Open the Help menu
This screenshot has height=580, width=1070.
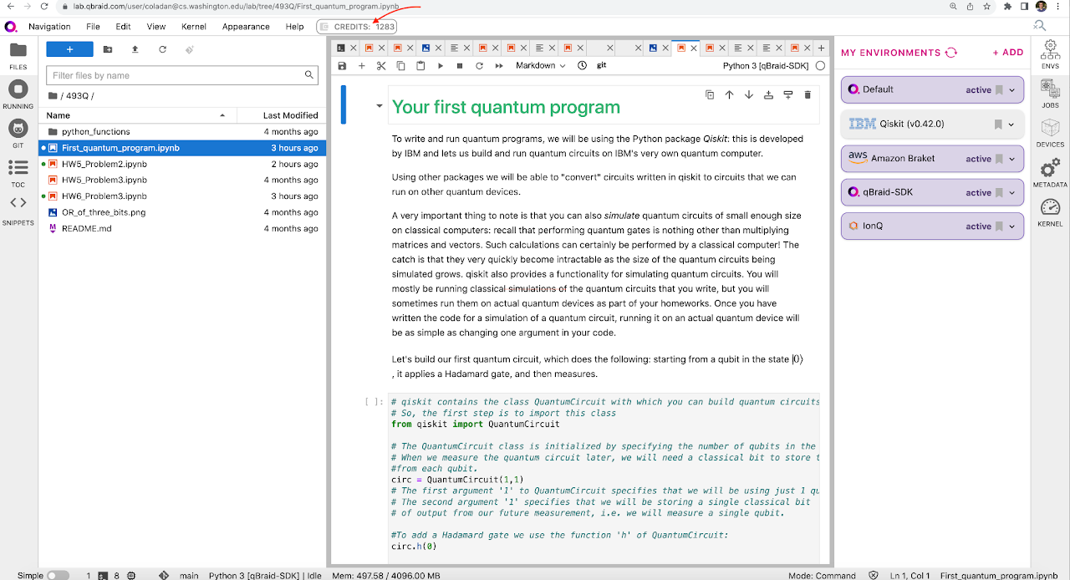[x=295, y=27]
